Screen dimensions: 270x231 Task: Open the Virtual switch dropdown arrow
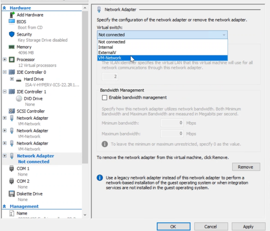224,35
